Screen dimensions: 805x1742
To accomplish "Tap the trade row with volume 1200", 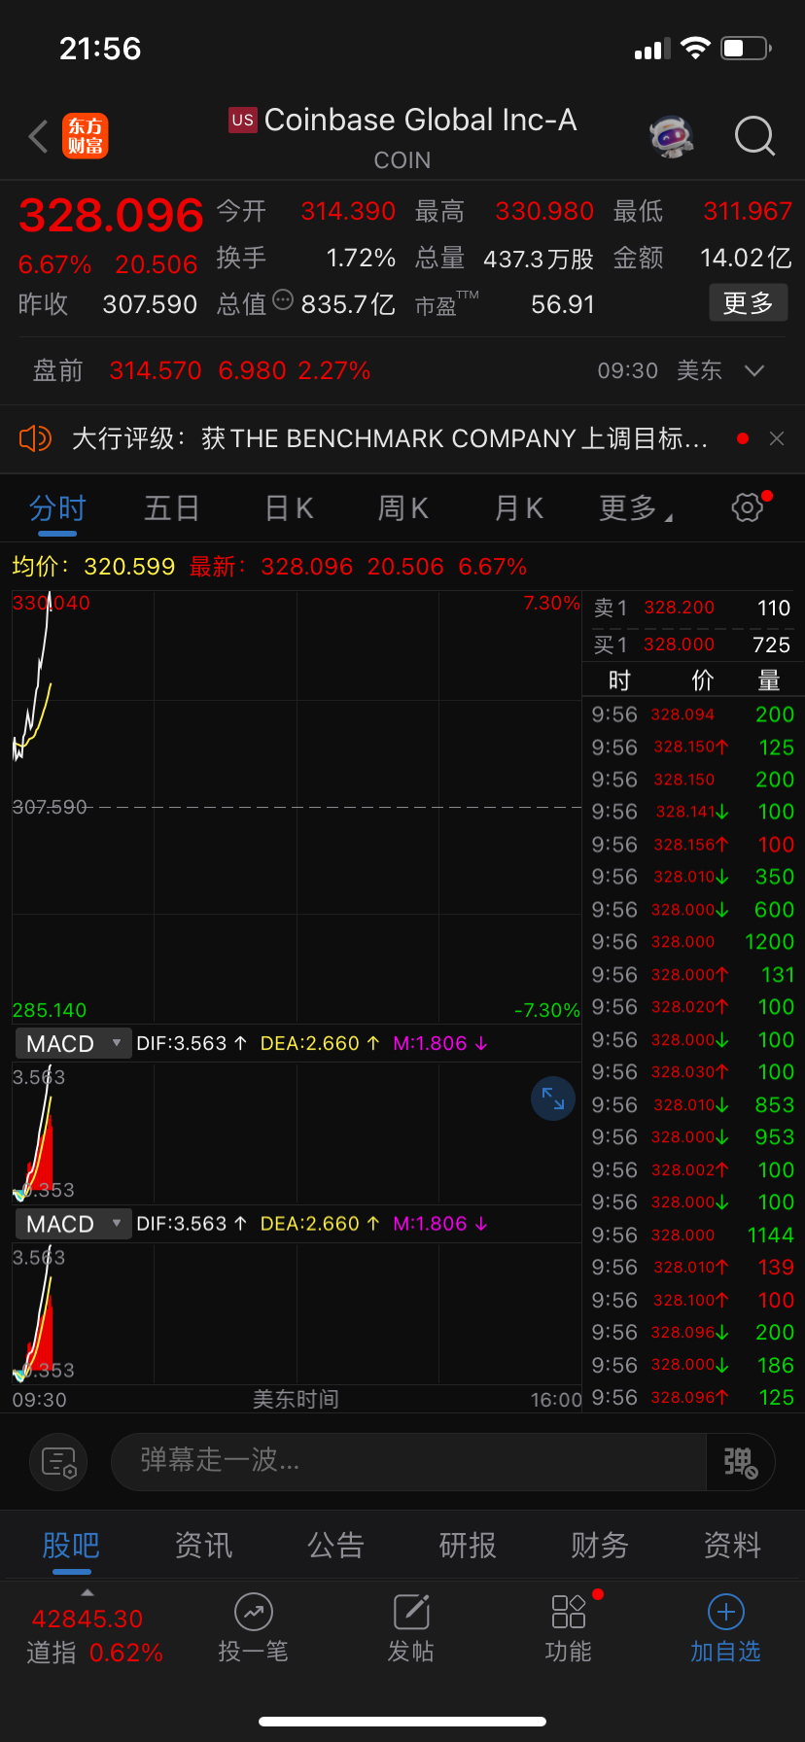I will point(693,942).
